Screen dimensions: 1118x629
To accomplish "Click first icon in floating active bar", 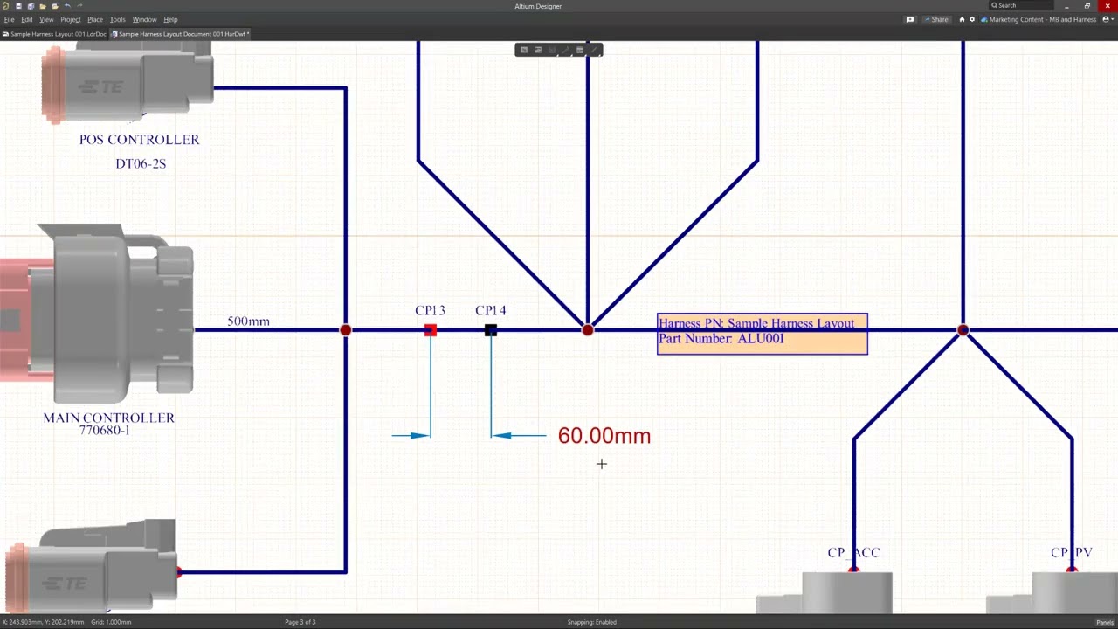I will click(x=524, y=50).
